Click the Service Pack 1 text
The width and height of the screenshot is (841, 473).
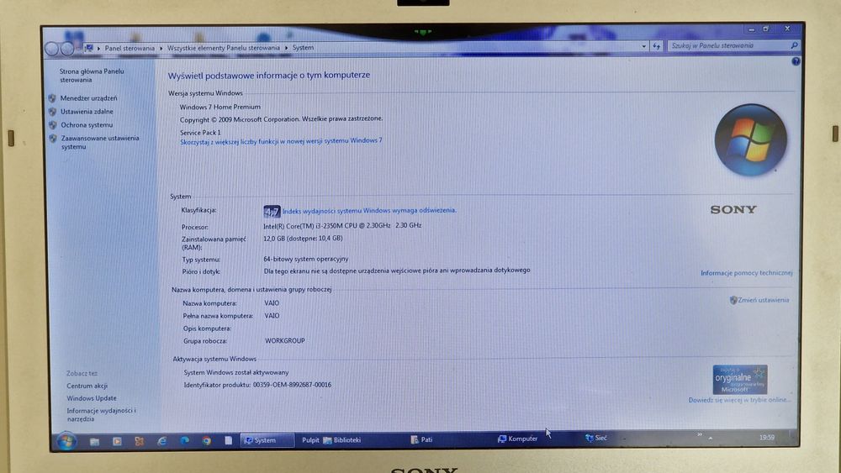[200, 133]
